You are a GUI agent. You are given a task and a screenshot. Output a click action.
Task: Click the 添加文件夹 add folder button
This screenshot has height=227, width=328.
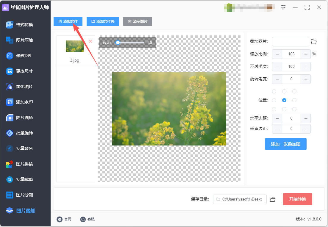pyautogui.click(x=103, y=21)
